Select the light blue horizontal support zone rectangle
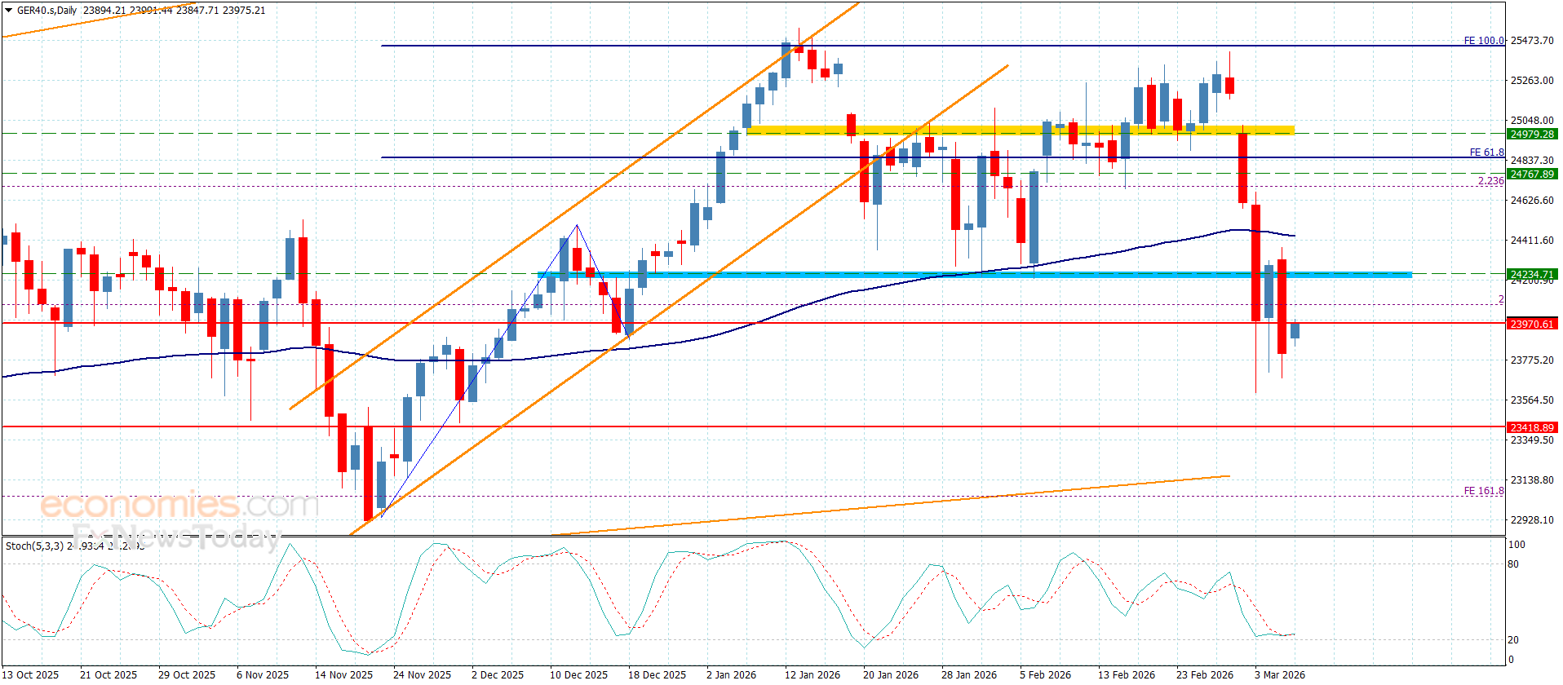1563x685 pixels. (976, 275)
